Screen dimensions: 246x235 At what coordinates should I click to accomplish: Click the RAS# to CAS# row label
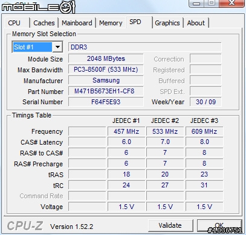(42, 153)
